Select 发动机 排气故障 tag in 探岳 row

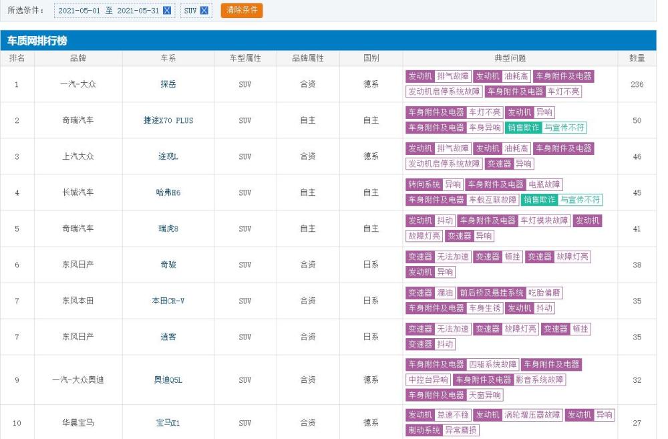pyautogui.click(x=438, y=76)
